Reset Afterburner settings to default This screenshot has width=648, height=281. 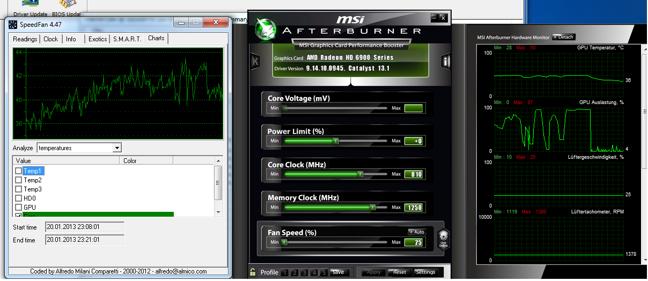pos(400,272)
